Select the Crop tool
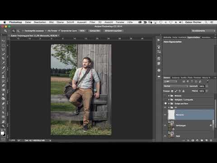 click(3, 58)
